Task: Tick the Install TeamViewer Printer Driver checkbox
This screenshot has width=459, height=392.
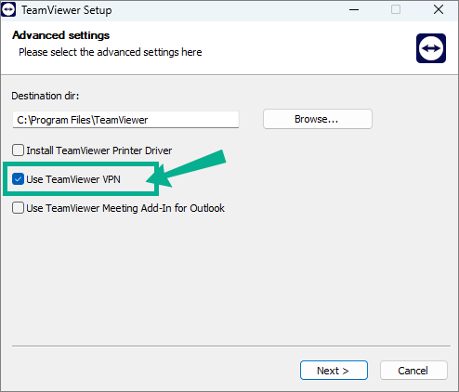Action: pyautogui.click(x=18, y=150)
